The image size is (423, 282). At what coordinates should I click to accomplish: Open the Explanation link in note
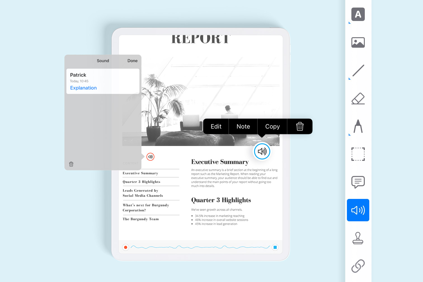(x=83, y=88)
